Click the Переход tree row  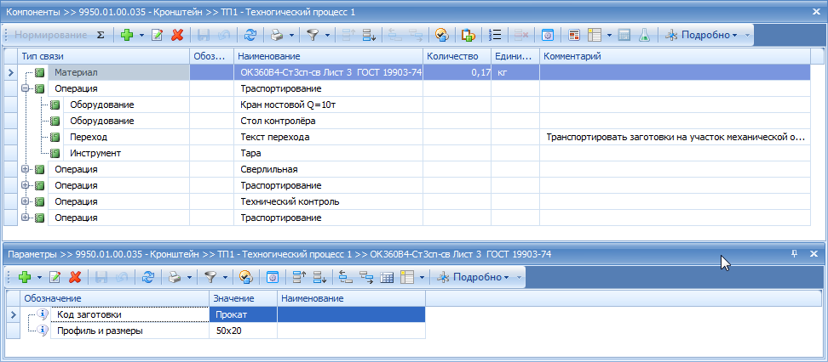pos(126,137)
